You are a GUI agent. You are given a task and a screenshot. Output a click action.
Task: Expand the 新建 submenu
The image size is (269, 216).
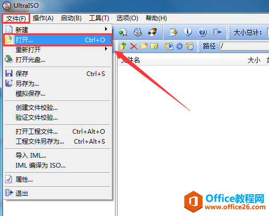(x=57, y=30)
